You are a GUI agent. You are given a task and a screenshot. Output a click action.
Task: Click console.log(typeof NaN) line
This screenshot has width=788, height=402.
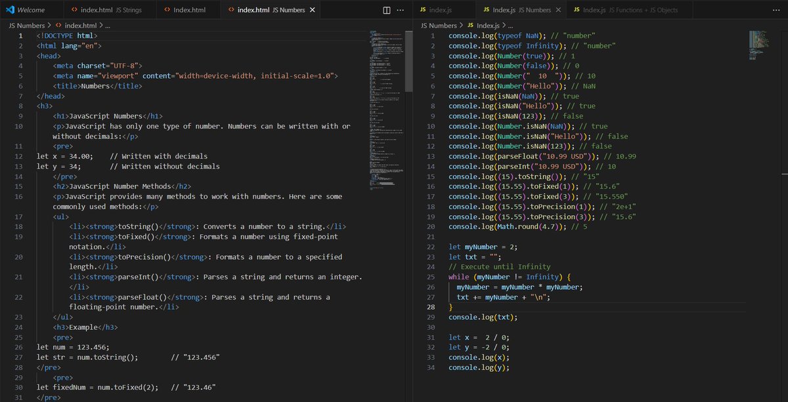click(x=522, y=35)
